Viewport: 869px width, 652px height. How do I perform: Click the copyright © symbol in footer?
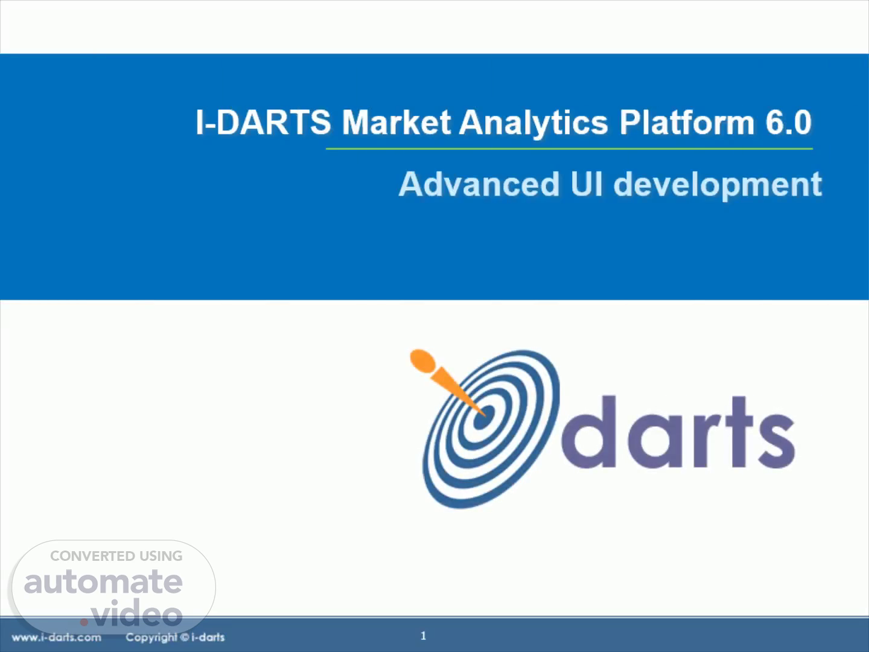tap(184, 638)
